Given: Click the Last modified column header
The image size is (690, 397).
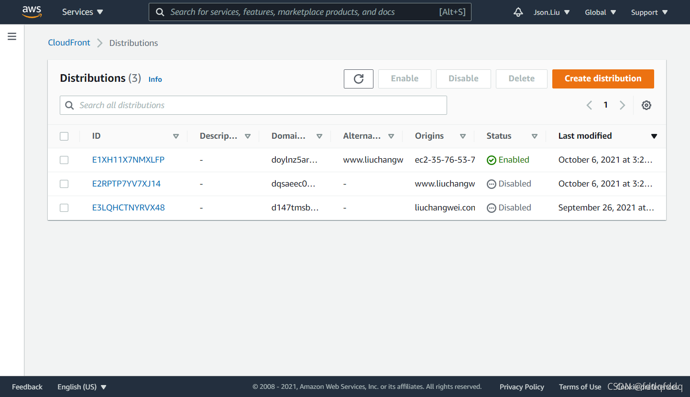Looking at the screenshot, I should tap(585, 136).
